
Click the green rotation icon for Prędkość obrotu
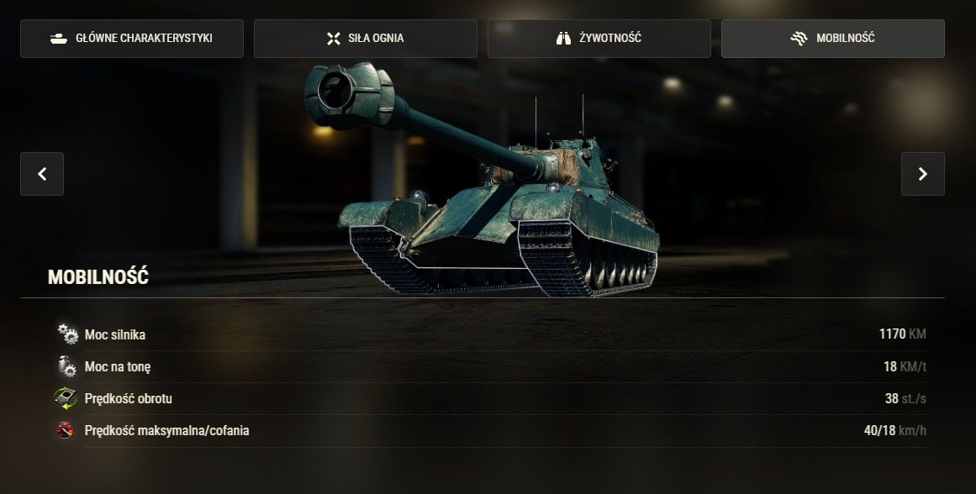point(66,398)
